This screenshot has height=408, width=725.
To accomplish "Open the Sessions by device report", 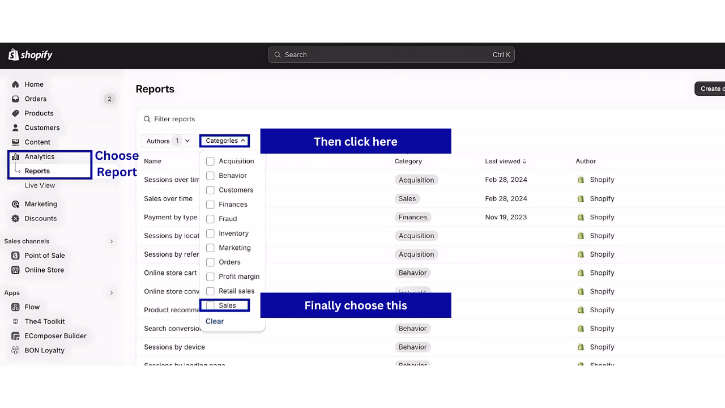I will click(174, 347).
